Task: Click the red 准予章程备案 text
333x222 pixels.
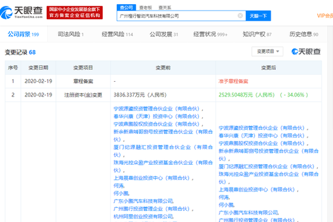Action: 233,81
